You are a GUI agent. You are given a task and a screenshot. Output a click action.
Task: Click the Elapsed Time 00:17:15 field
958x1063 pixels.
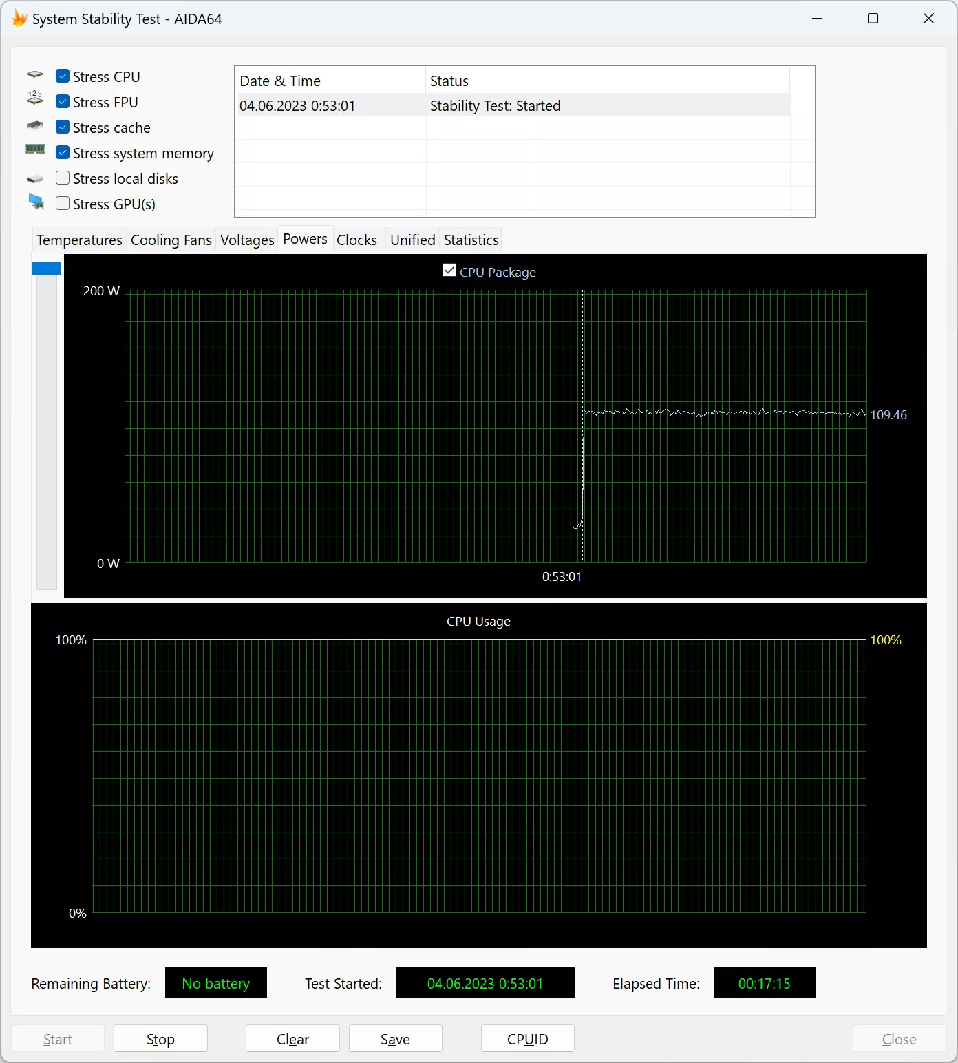pyautogui.click(x=765, y=983)
